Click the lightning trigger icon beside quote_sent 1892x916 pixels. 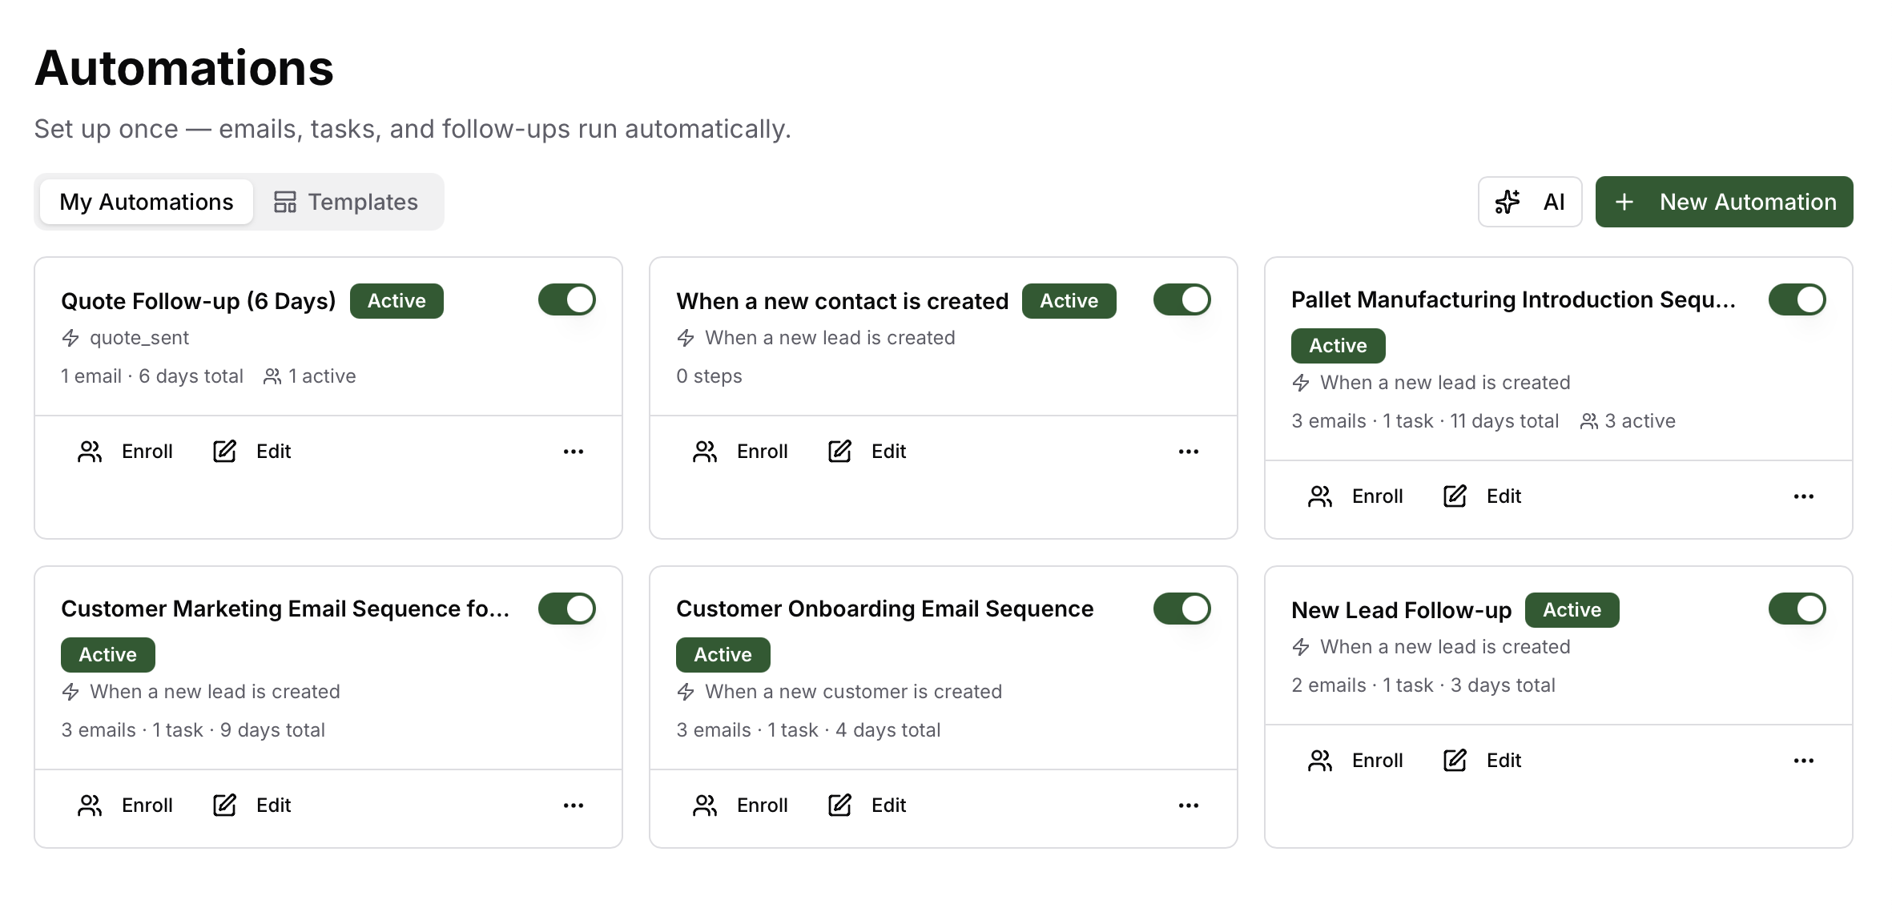(x=70, y=338)
